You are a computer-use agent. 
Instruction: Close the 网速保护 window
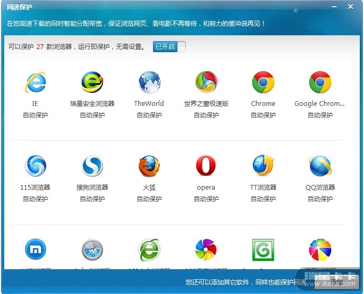click(x=350, y=7)
